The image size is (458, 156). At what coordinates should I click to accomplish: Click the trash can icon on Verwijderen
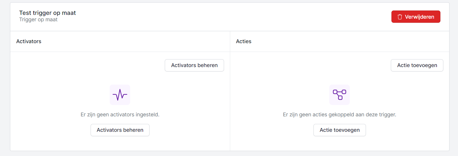[400, 17]
